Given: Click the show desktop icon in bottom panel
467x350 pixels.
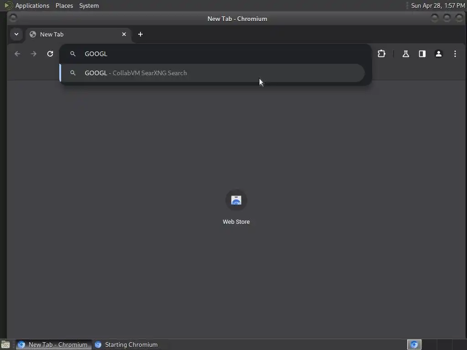Looking at the screenshot, I should pyautogui.click(x=5, y=345).
